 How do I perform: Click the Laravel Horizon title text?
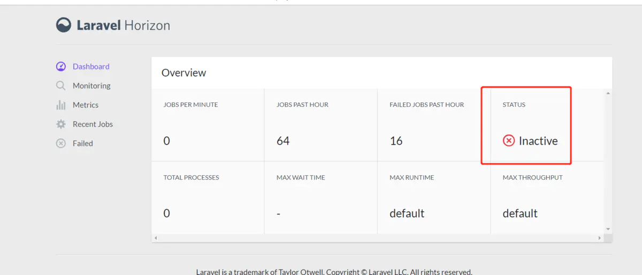[x=124, y=25]
